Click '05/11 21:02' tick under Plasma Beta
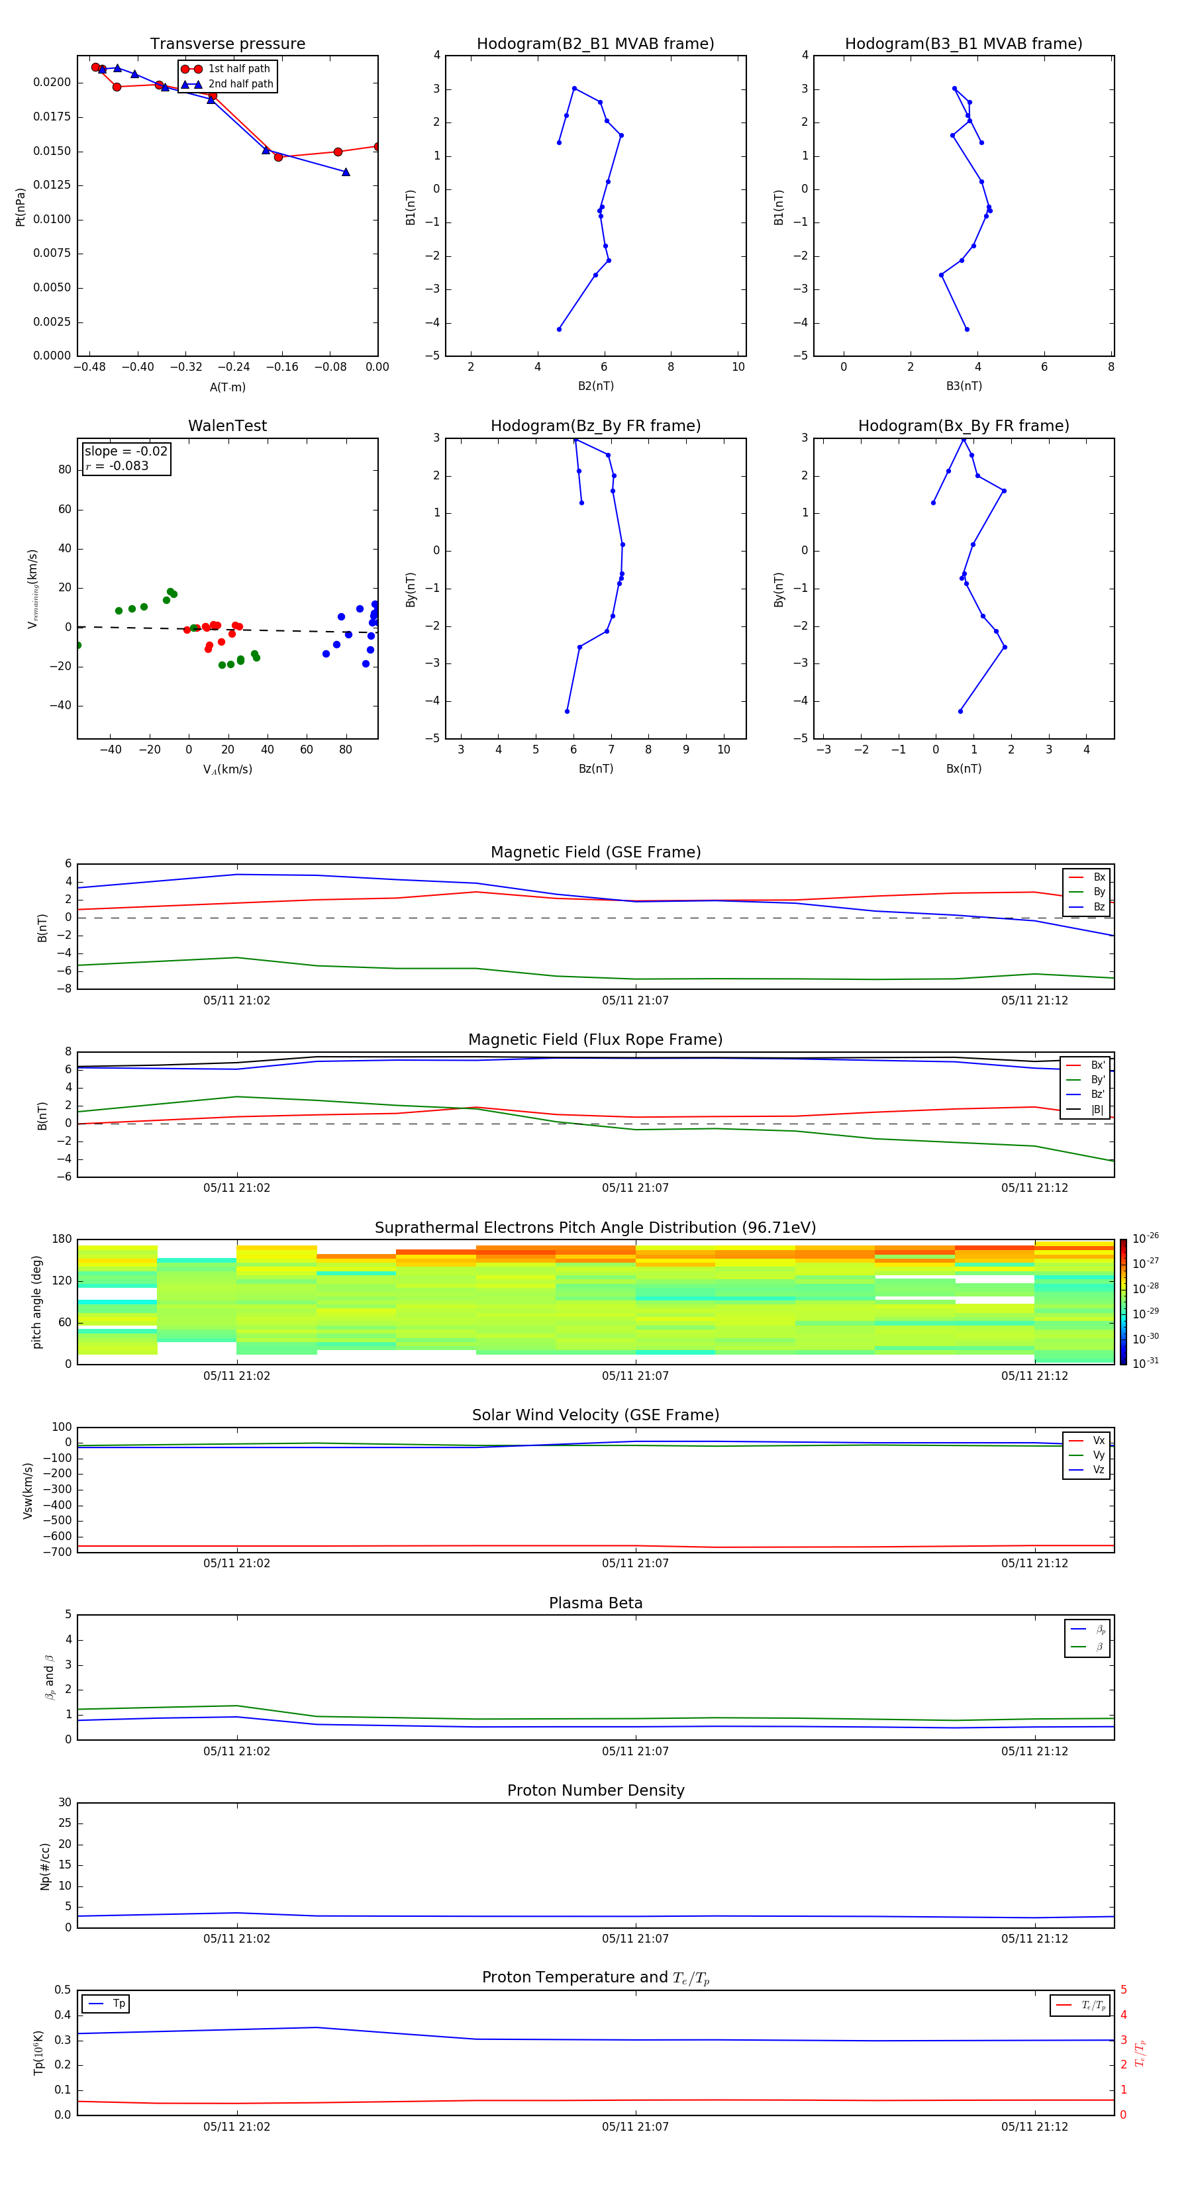Image resolution: width=1192 pixels, height=2185 pixels. [236, 1751]
